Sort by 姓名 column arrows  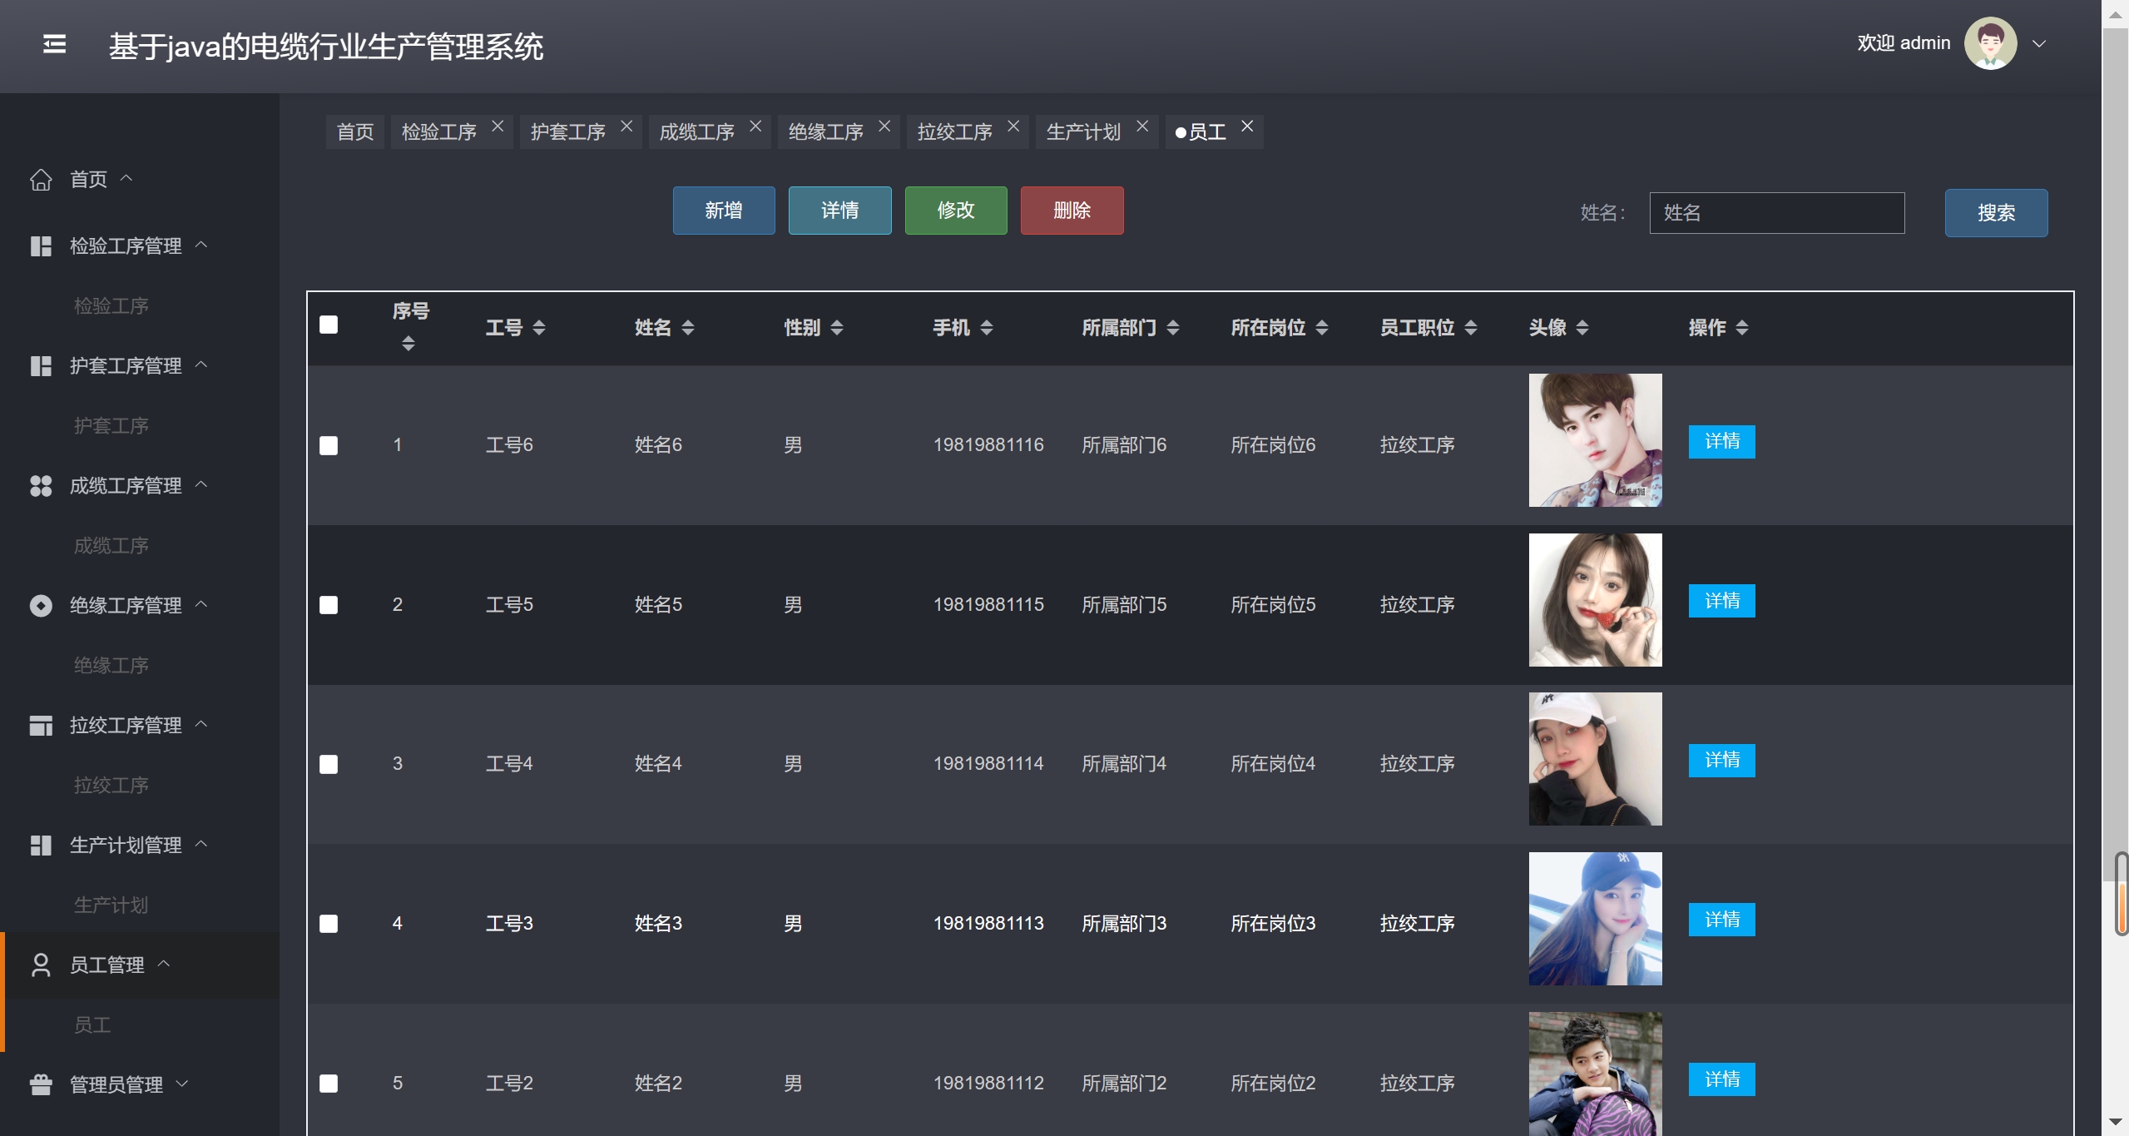[x=688, y=328]
